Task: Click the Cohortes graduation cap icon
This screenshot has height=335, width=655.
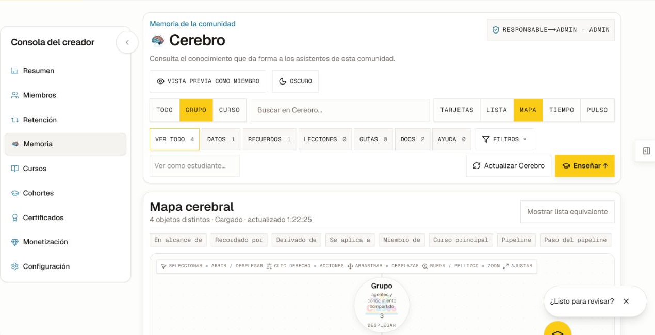Action: [14, 193]
